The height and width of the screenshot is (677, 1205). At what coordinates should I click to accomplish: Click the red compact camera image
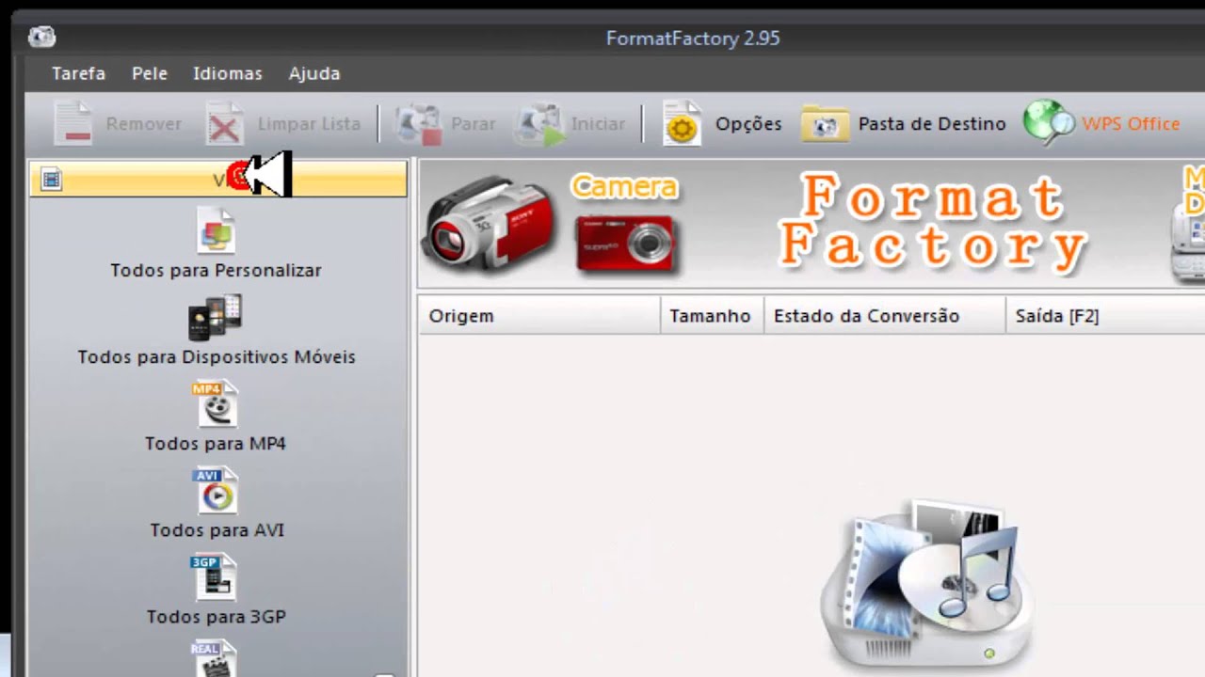pos(626,243)
